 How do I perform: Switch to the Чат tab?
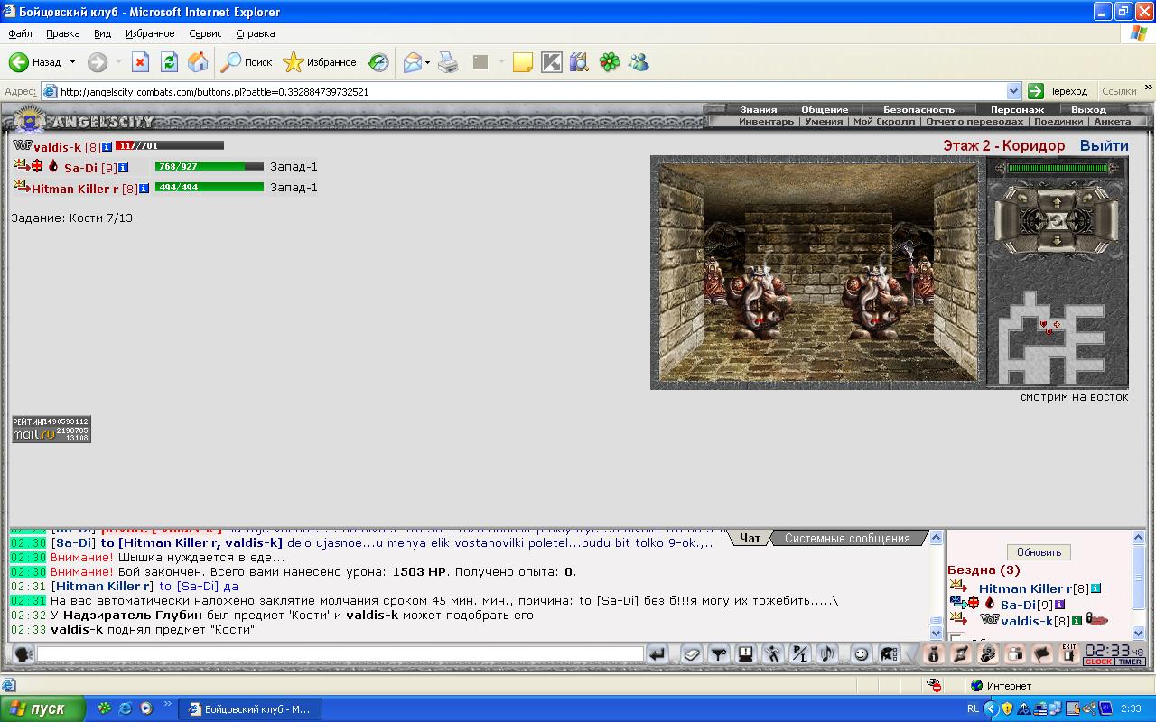click(750, 538)
